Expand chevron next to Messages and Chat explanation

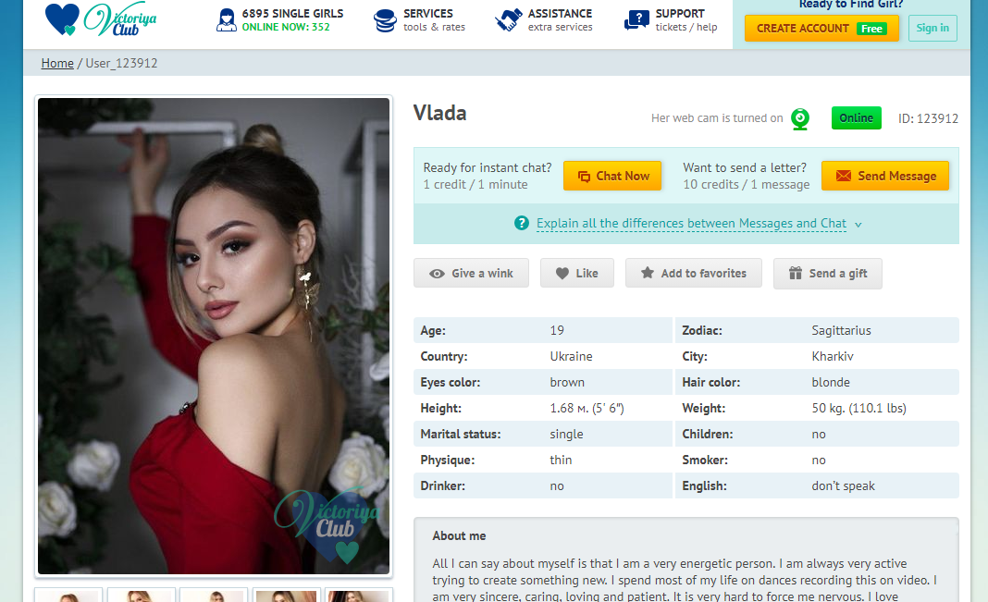pos(858,224)
